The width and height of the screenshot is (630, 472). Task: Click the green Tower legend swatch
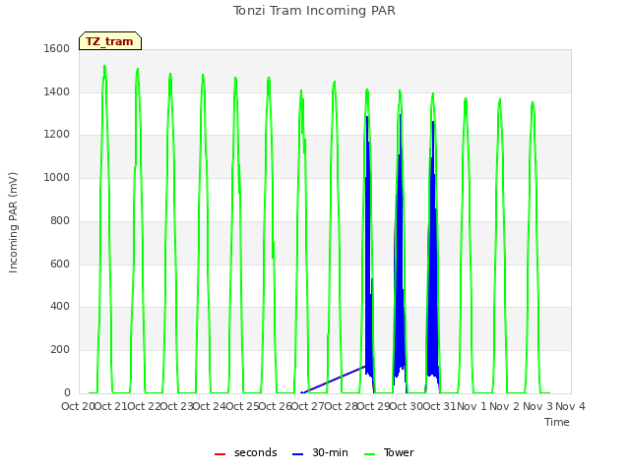pyautogui.click(x=369, y=454)
